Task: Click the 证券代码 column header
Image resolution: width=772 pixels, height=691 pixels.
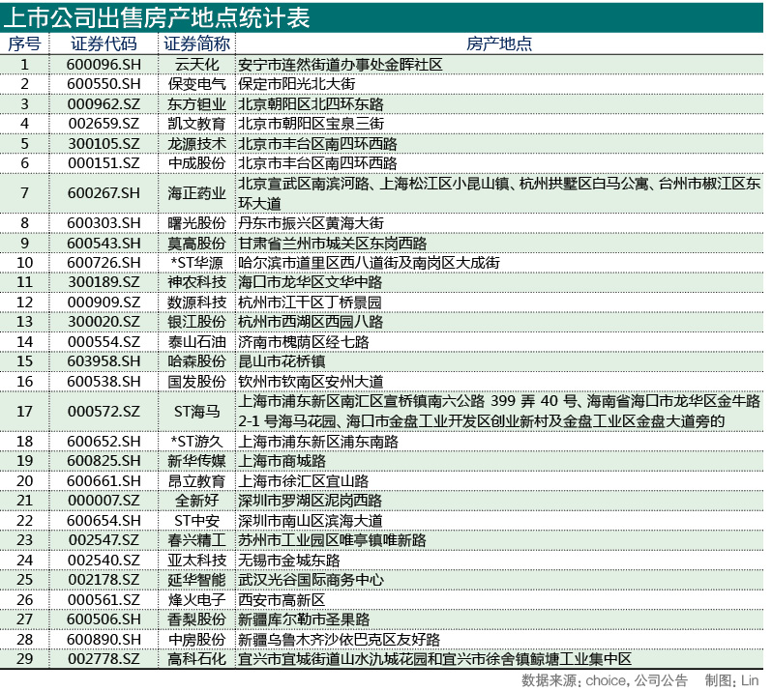Action: (104, 43)
